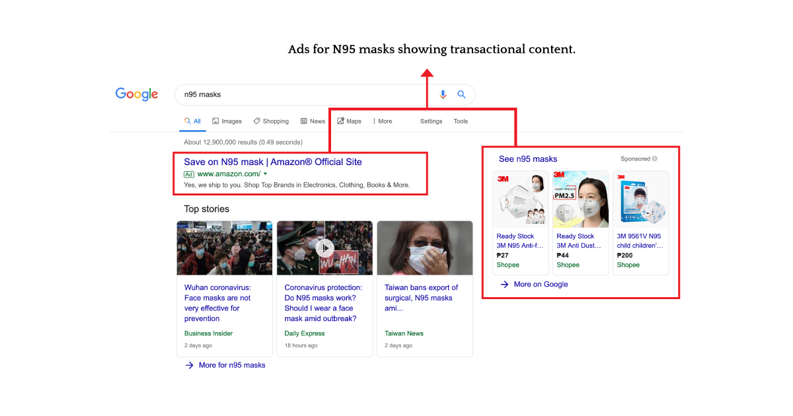Image resolution: width=793 pixels, height=416 pixels.
Task: Open the search Tools option
Action: click(x=461, y=121)
